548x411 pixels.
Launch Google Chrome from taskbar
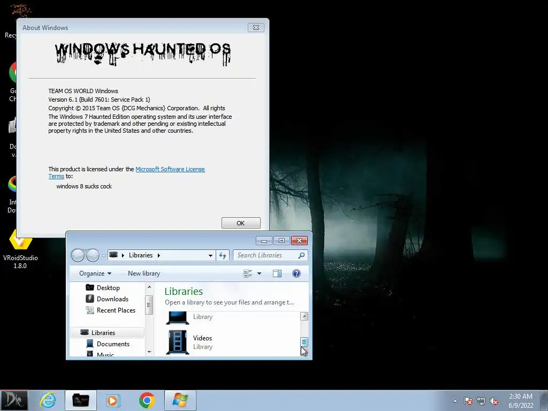coord(147,400)
